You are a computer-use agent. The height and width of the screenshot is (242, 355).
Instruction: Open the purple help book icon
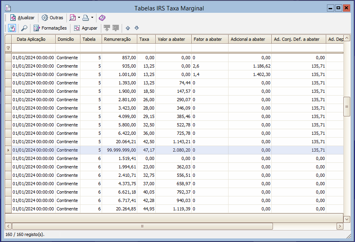point(102,18)
